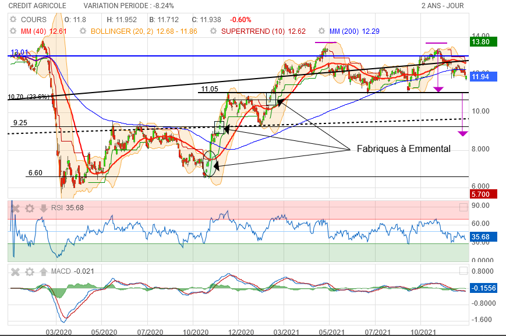Click the 6.60 support level label
This screenshot has width=506, height=336.
click(x=35, y=173)
